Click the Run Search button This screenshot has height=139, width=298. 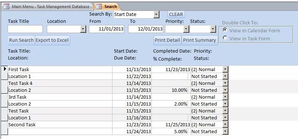coord(21,40)
